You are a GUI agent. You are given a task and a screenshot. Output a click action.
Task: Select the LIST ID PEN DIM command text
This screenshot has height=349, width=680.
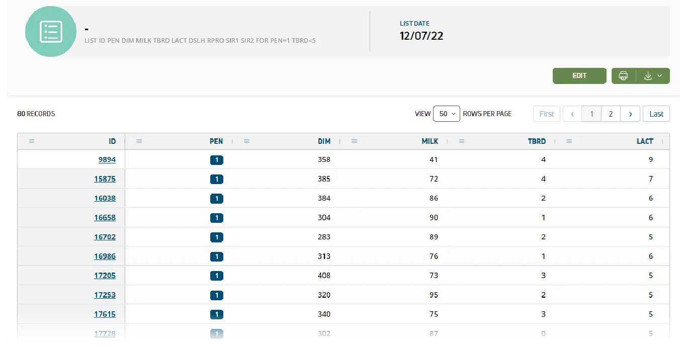pos(200,40)
